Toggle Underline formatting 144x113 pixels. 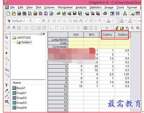tap(54, 21)
